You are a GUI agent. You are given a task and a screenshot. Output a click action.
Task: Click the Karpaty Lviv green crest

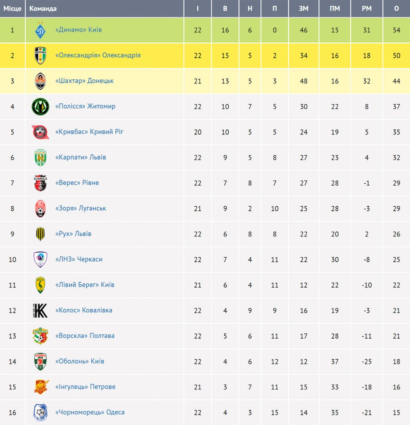(x=40, y=157)
